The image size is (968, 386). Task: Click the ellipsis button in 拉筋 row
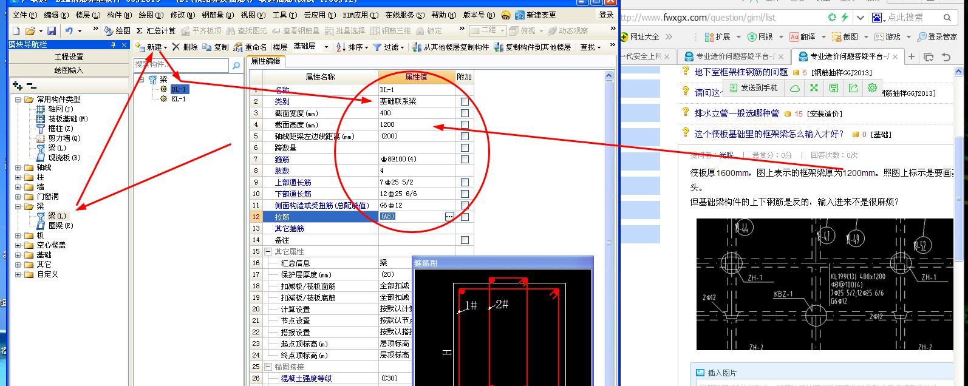click(449, 217)
